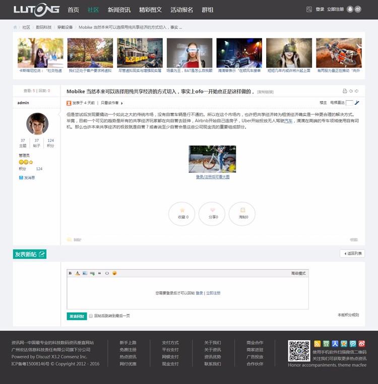378x384 pixels.
Task: Open the 社区 breadcrumb link
Action: pyautogui.click(x=26, y=27)
